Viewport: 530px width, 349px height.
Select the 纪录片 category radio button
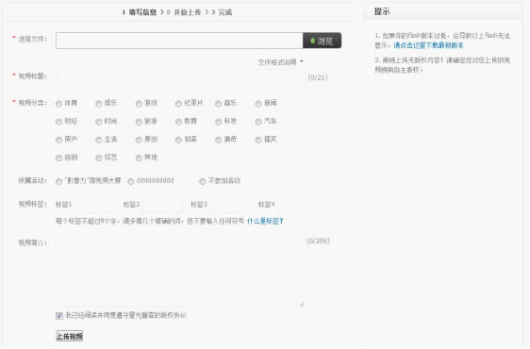(178, 104)
